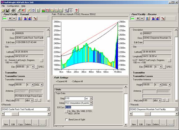Click Delete button in Transmit panel
179x130 pixels.
pos(28,123)
